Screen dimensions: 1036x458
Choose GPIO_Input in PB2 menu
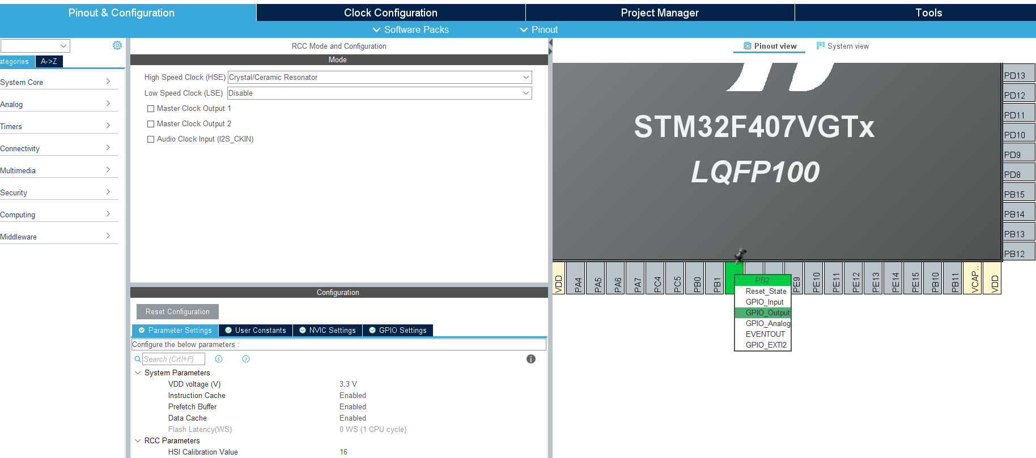point(763,302)
